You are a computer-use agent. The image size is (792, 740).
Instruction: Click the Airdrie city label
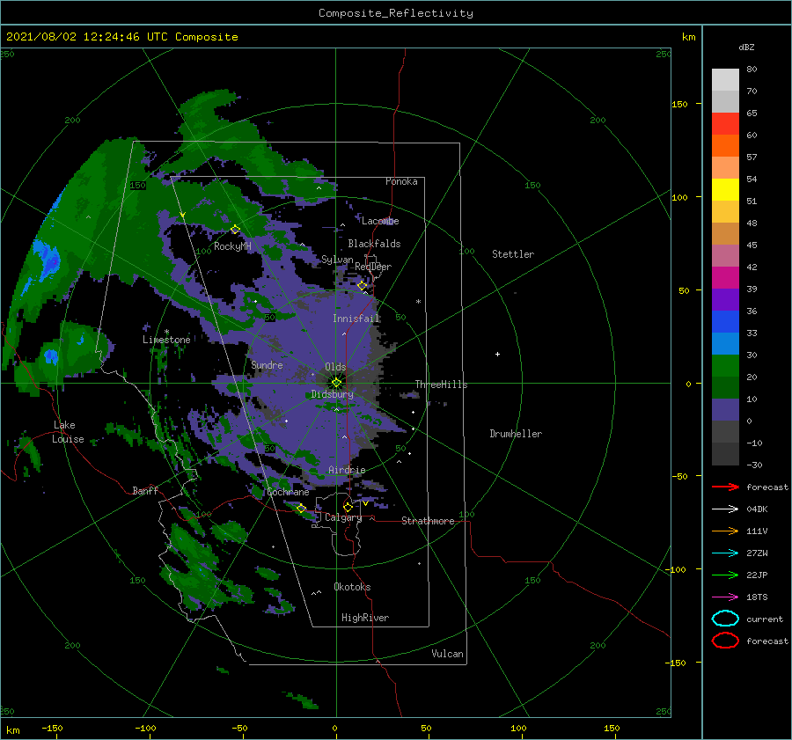click(x=347, y=470)
